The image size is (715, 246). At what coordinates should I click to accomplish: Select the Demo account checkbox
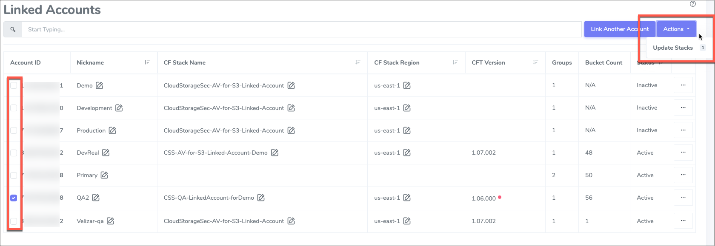(x=14, y=85)
